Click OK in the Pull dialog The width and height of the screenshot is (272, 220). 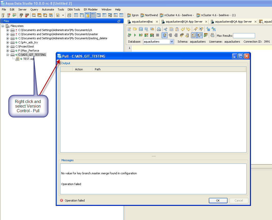pyautogui.click(x=218, y=200)
